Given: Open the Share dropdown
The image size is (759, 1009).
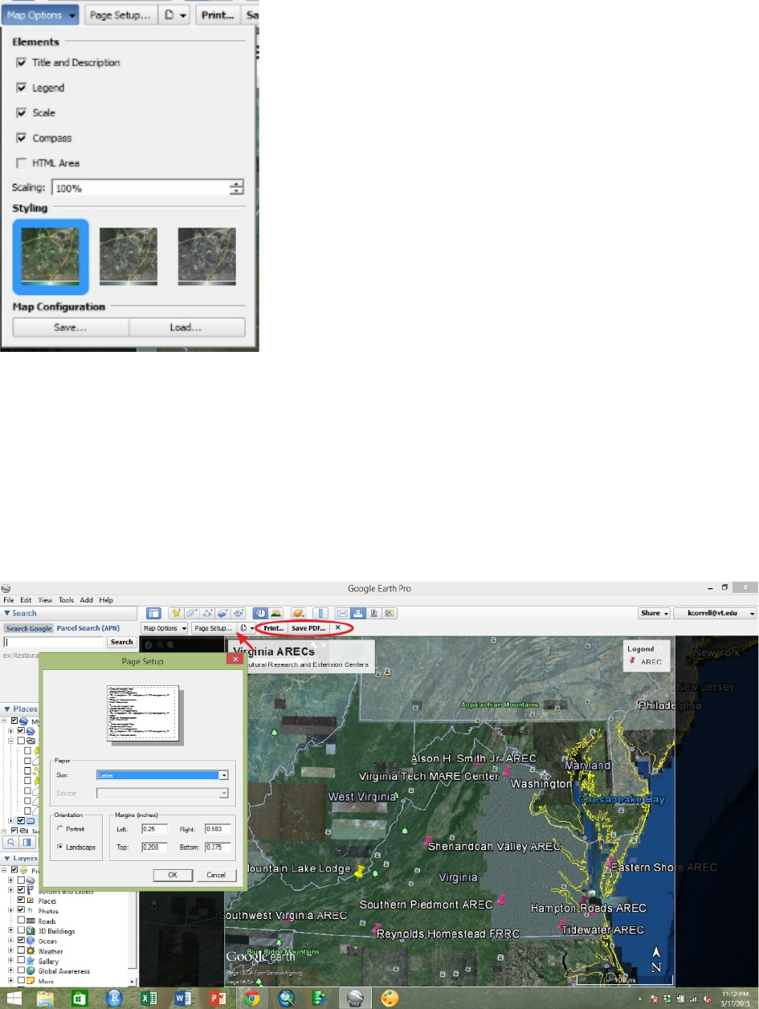Looking at the screenshot, I should (654, 613).
